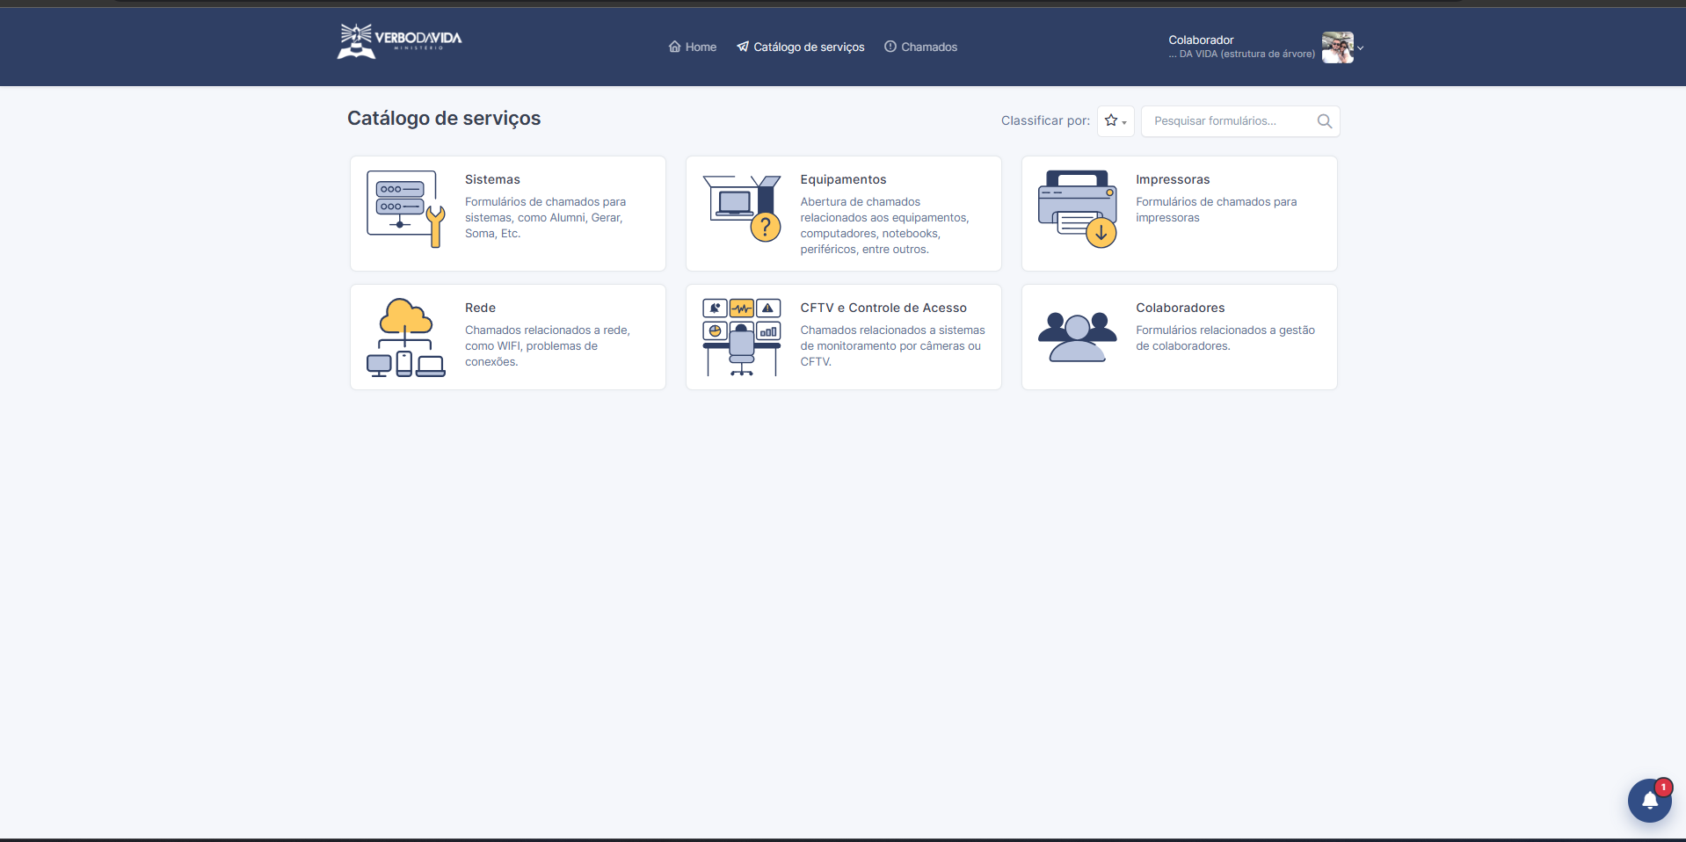Image resolution: width=1686 pixels, height=842 pixels.
Task: Click the Equipamentos box question icon
Action: click(742, 208)
